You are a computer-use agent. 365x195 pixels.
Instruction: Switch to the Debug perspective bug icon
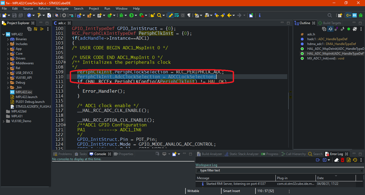[361, 15]
